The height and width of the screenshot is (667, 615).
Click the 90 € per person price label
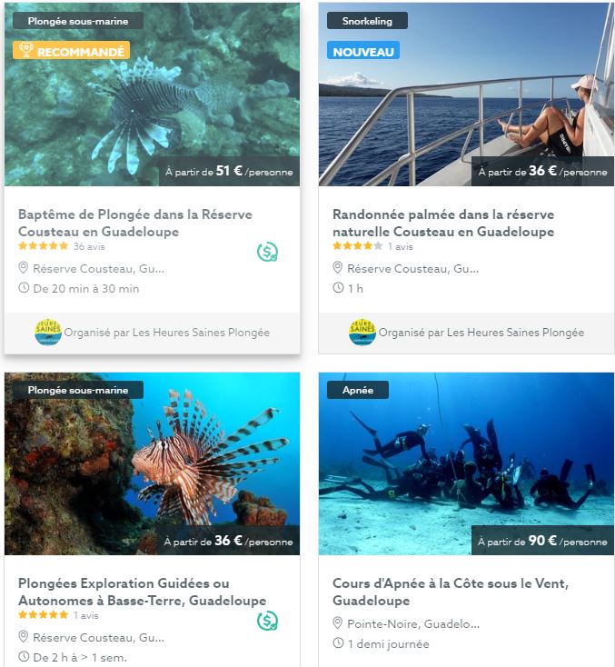click(x=542, y=541)
